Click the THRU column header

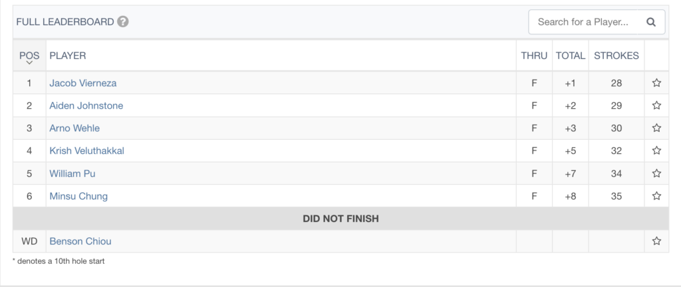coord(534,56)
